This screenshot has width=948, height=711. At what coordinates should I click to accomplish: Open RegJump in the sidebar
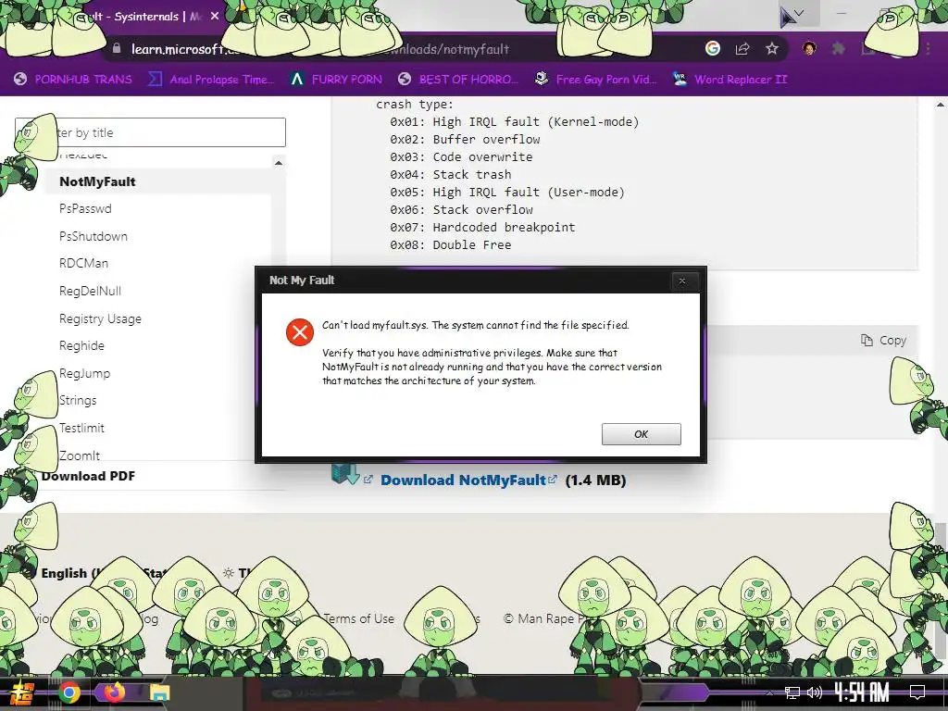[x=84, y=373]
